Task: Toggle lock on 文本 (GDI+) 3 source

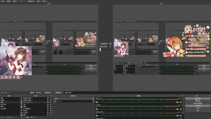Action: 50,102
